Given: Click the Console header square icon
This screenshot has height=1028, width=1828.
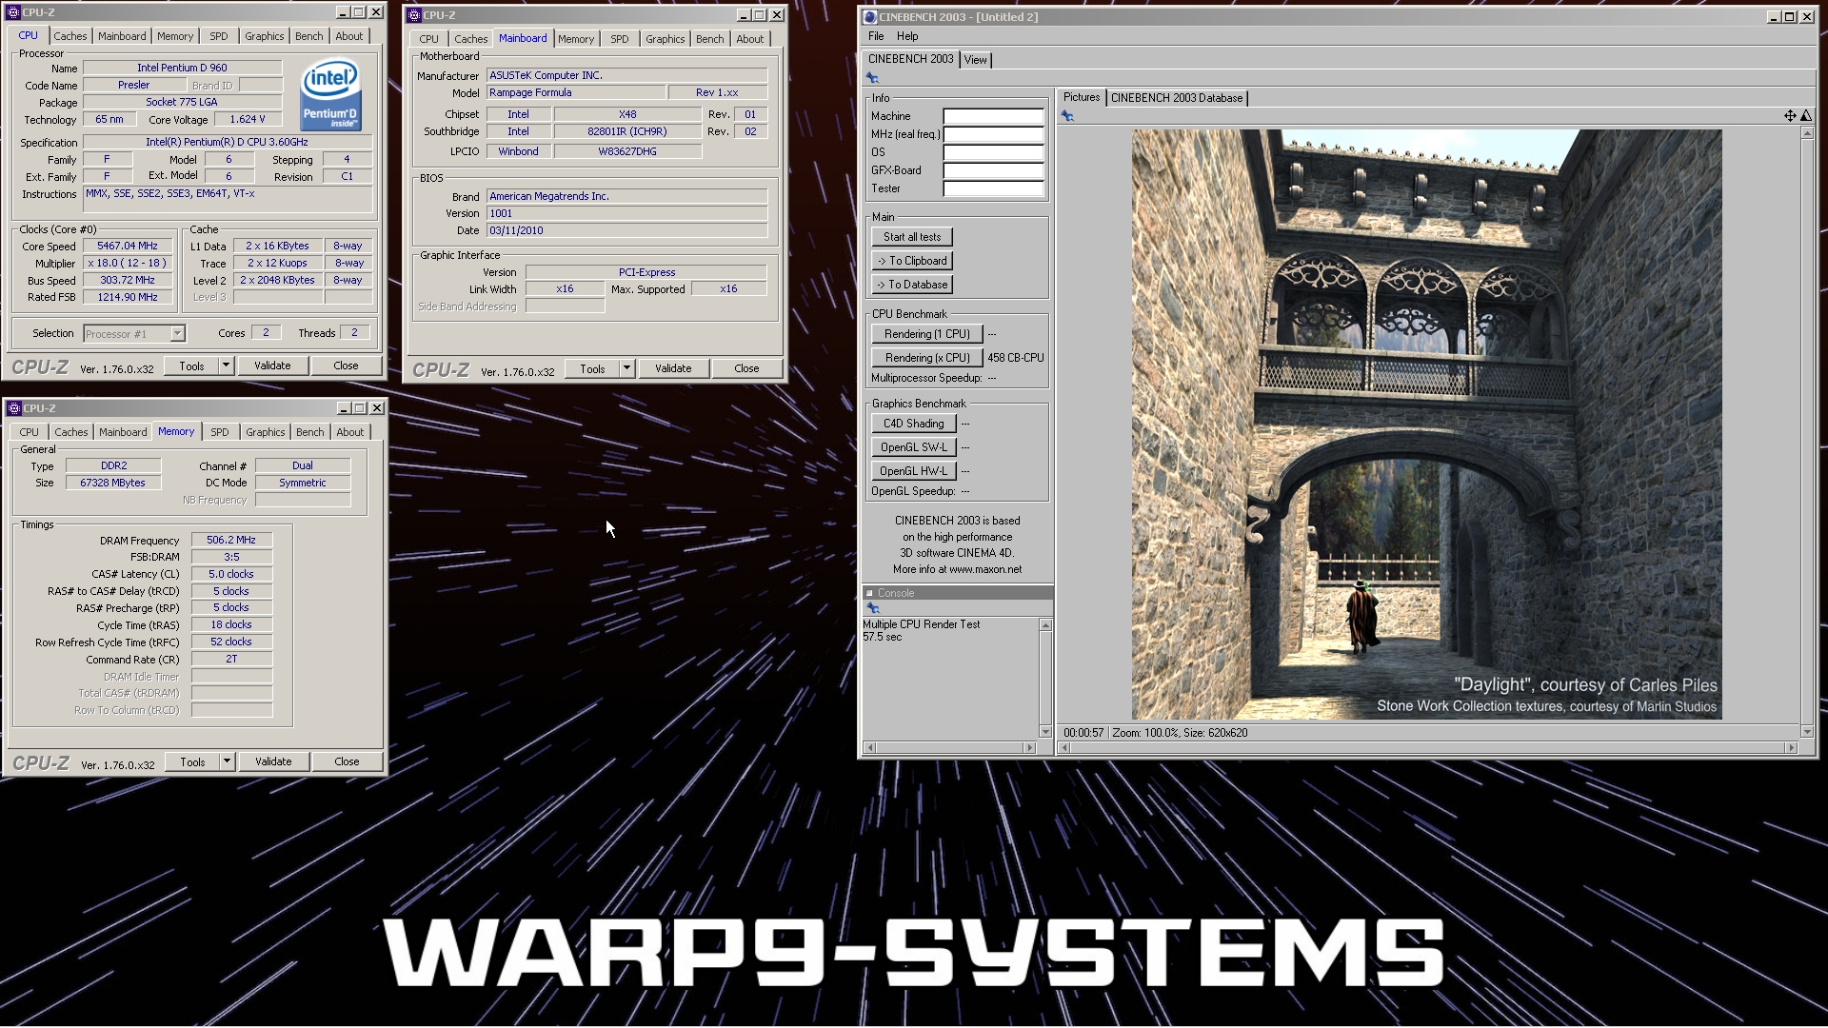Looking at the screenshot, I should coord(869,593).
